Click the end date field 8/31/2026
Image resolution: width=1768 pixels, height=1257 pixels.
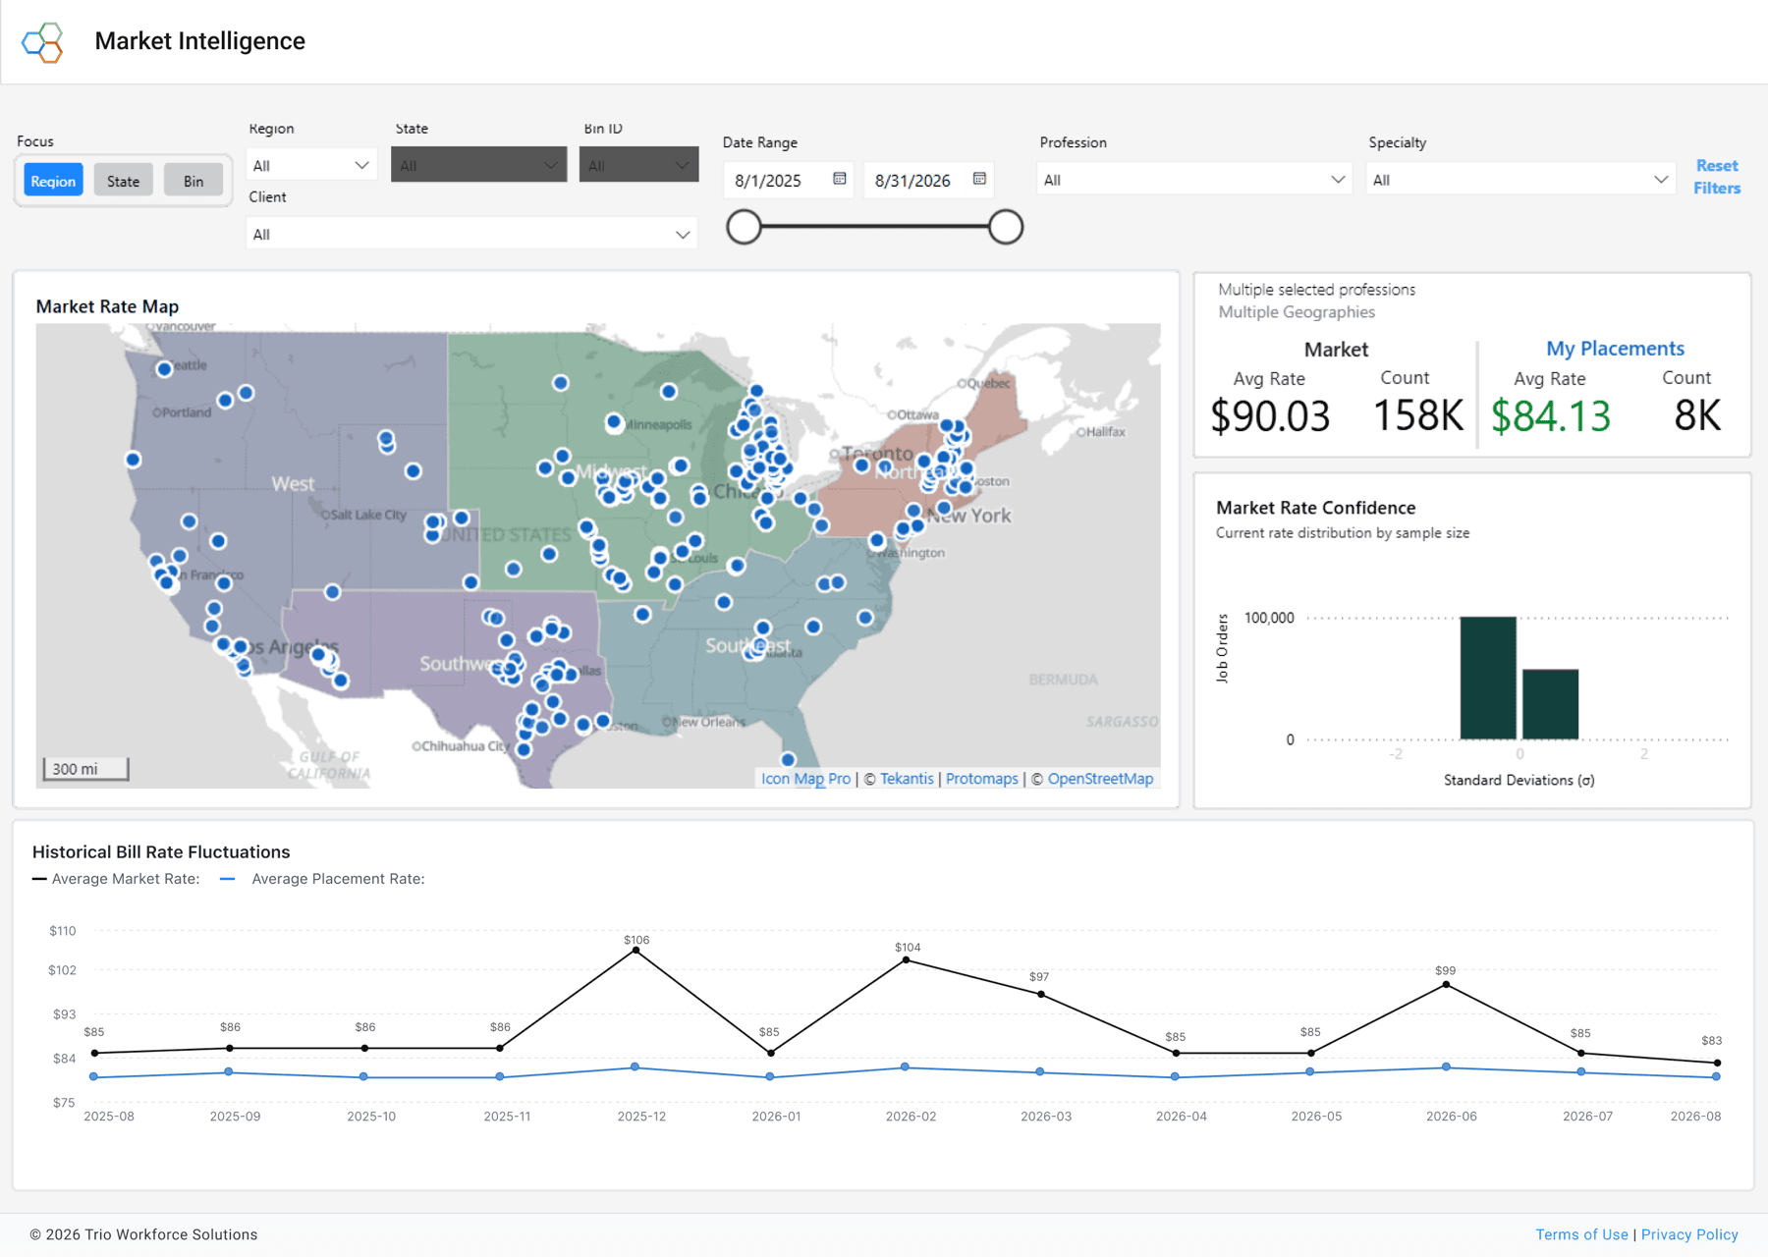928,180
